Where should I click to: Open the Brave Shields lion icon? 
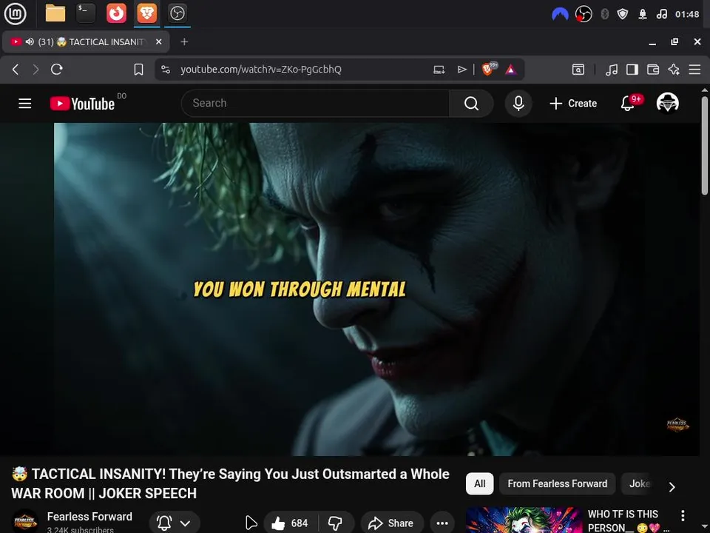click(x=489, y=69)
